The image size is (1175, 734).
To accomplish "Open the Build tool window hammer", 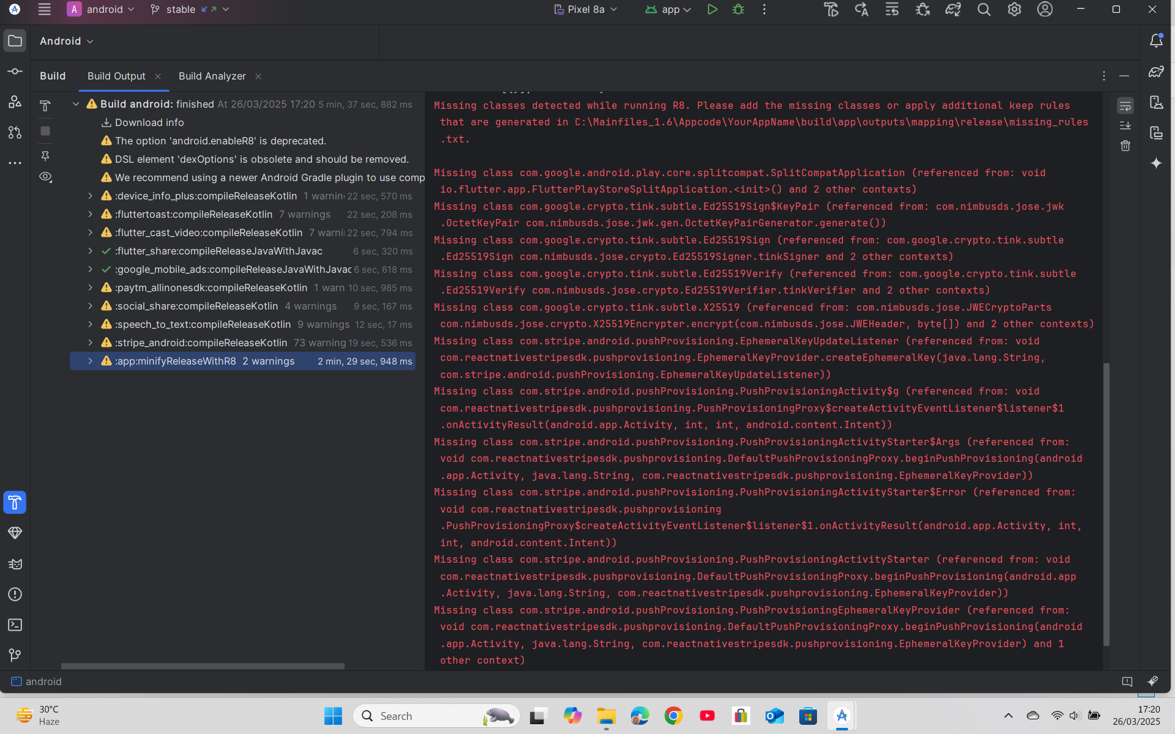I will (x=15, y=502).
